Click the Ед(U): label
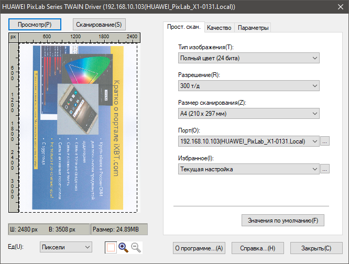This screenshot has width=349, height=264. point(16,247)
